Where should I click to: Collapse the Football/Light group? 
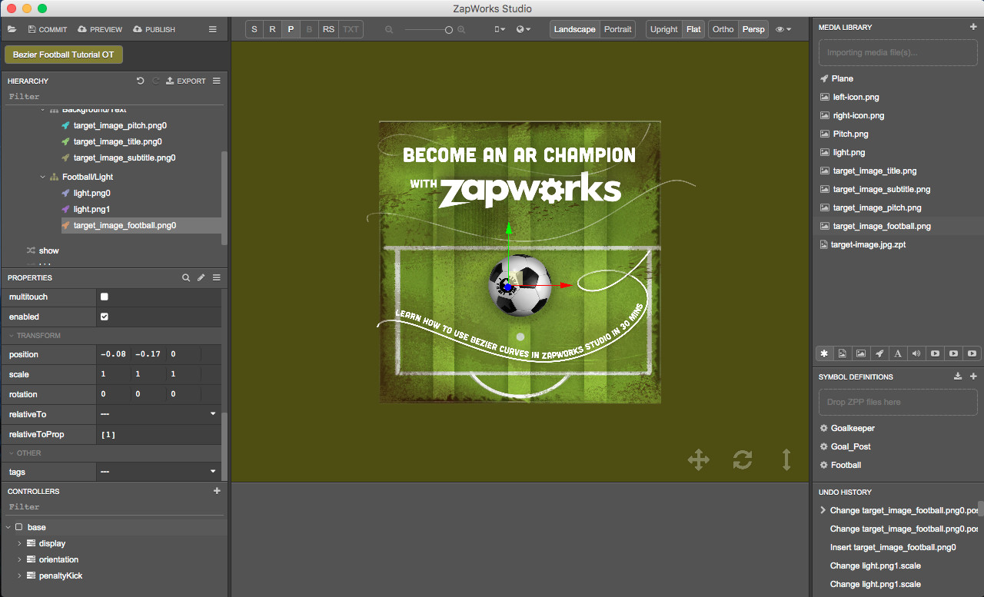pos(43,177)
